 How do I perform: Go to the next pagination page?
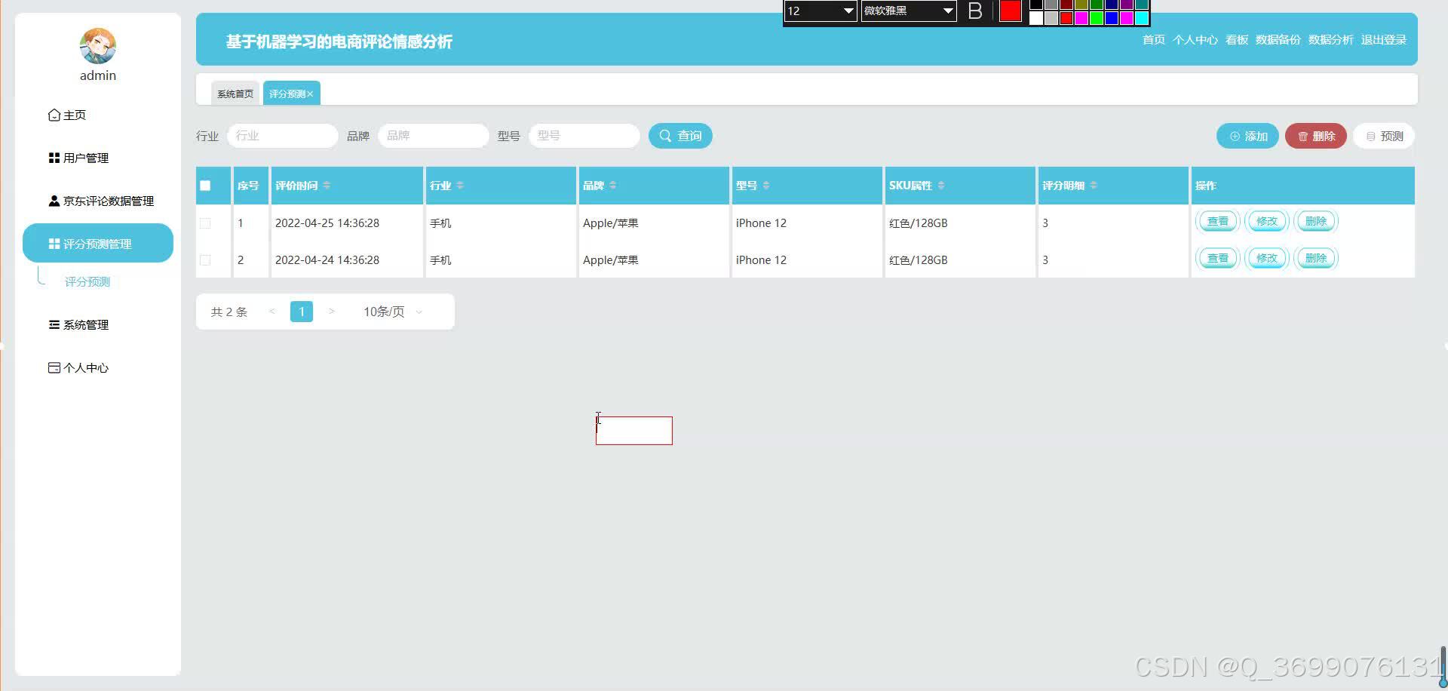[331, 312]
